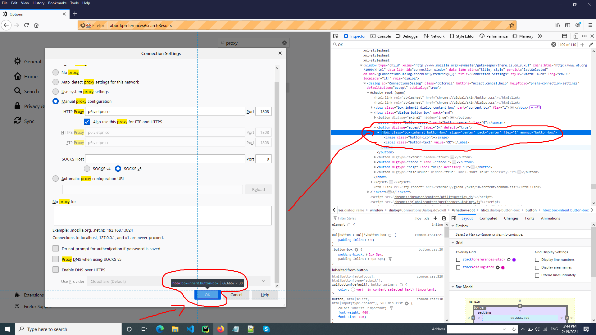Open Extensions link in preferences sidebar

pyautogui.click(x=29, y=295)
